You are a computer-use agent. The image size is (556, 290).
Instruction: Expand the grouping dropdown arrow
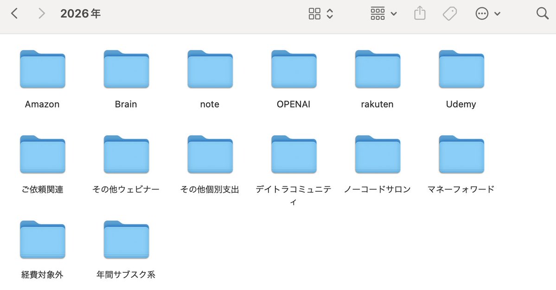click(394, 14)
